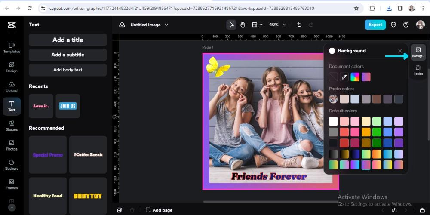Open the Upload sidebar panel
430x215 pixels.
click(12, 87)
